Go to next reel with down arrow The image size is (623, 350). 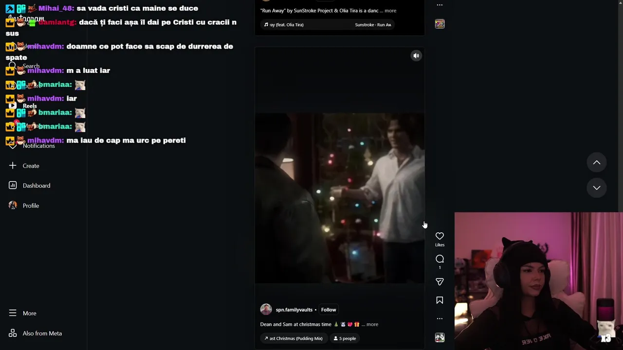[x=597, y=188]
